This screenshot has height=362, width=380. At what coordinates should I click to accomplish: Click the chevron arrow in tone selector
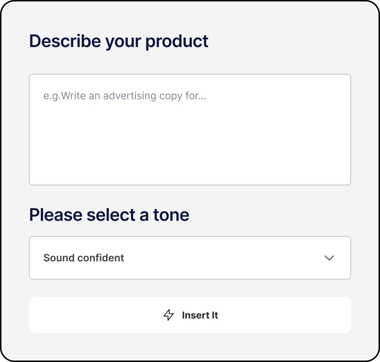[x=329, y=258]
